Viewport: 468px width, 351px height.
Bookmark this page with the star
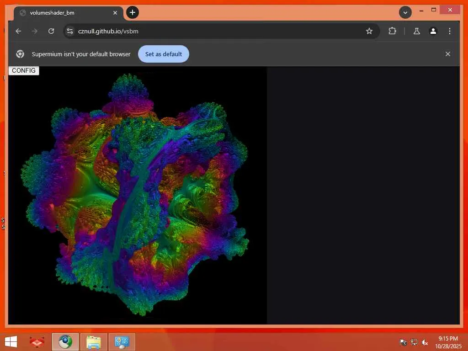pos(369,31)
